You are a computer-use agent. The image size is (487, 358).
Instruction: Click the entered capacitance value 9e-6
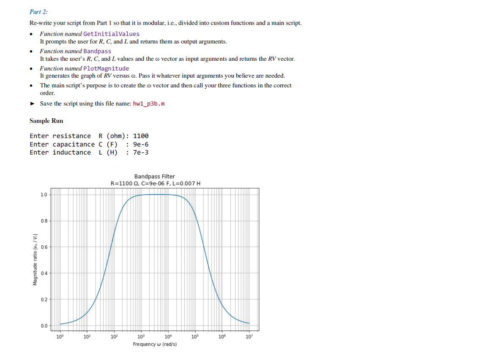click(140, 144)
